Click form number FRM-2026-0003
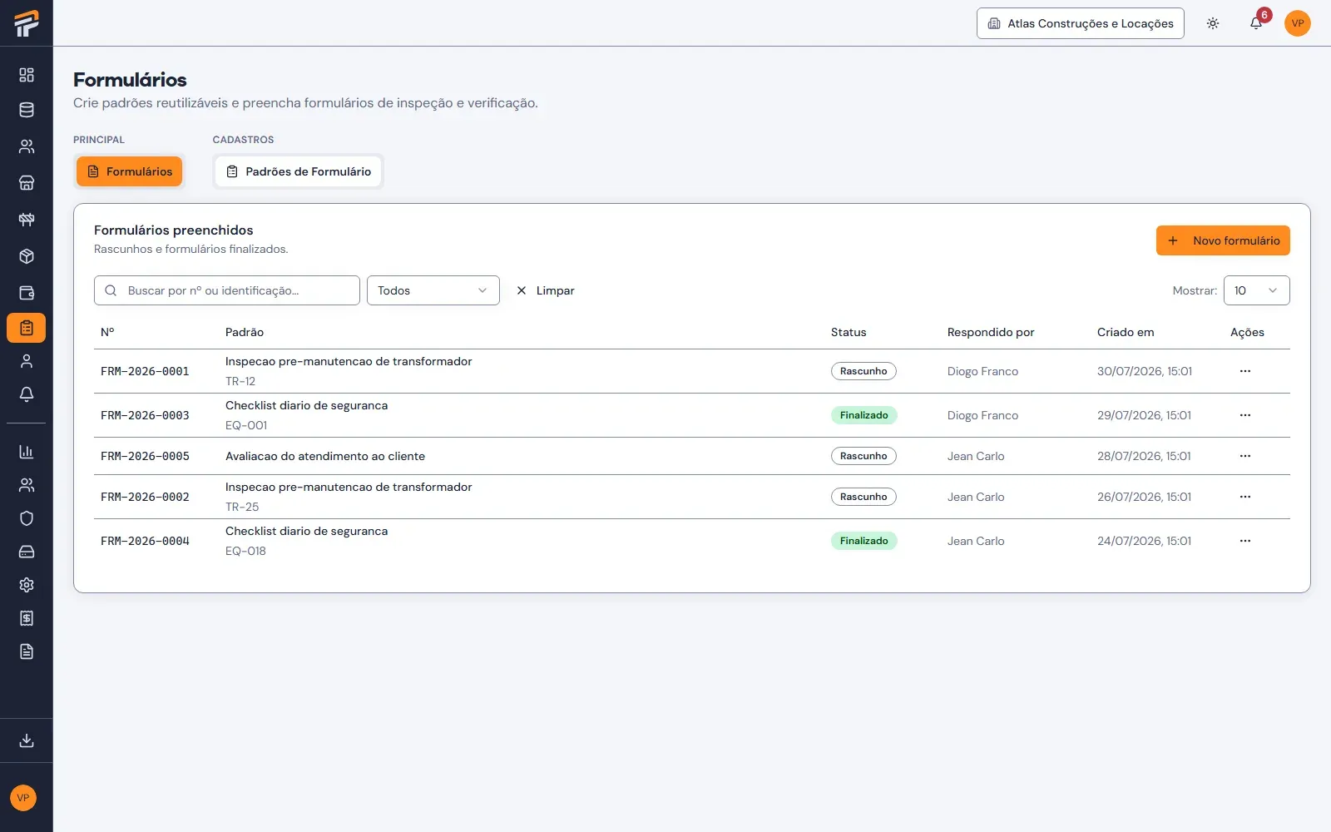 tap(145, 415)
